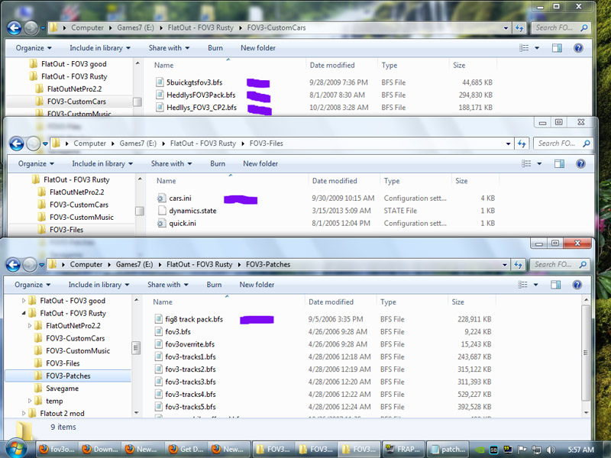Image resolution: width=611 pixels, height=458 pixels.
Task: Open Organize menu in FOV3-CustomCars window
Action: click(34, 48)
